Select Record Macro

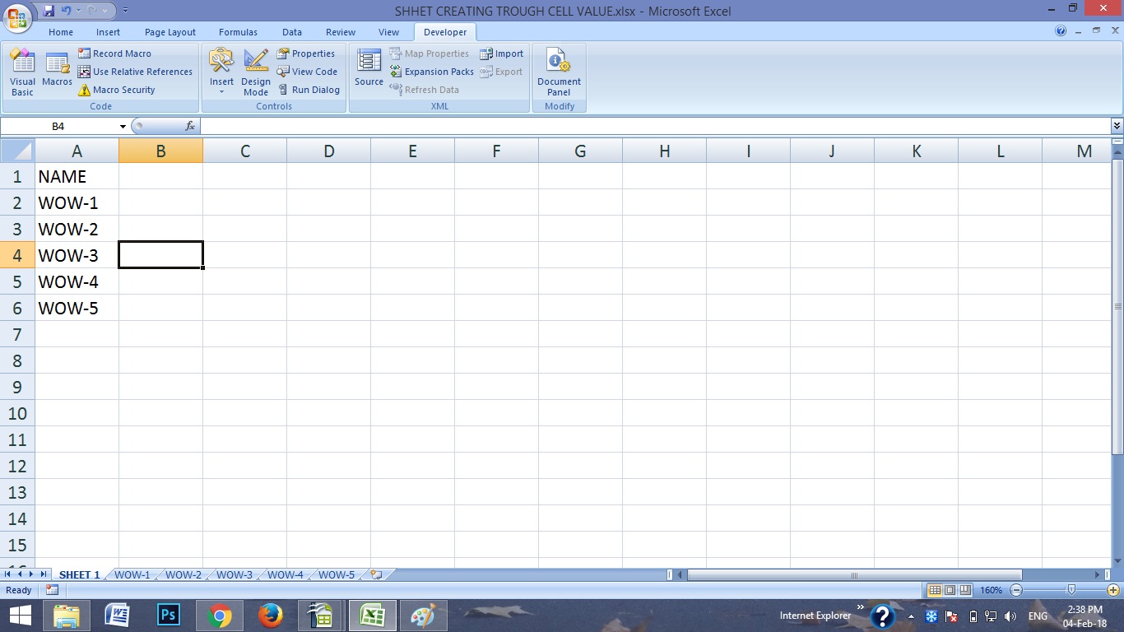click(x=117, y=53)
